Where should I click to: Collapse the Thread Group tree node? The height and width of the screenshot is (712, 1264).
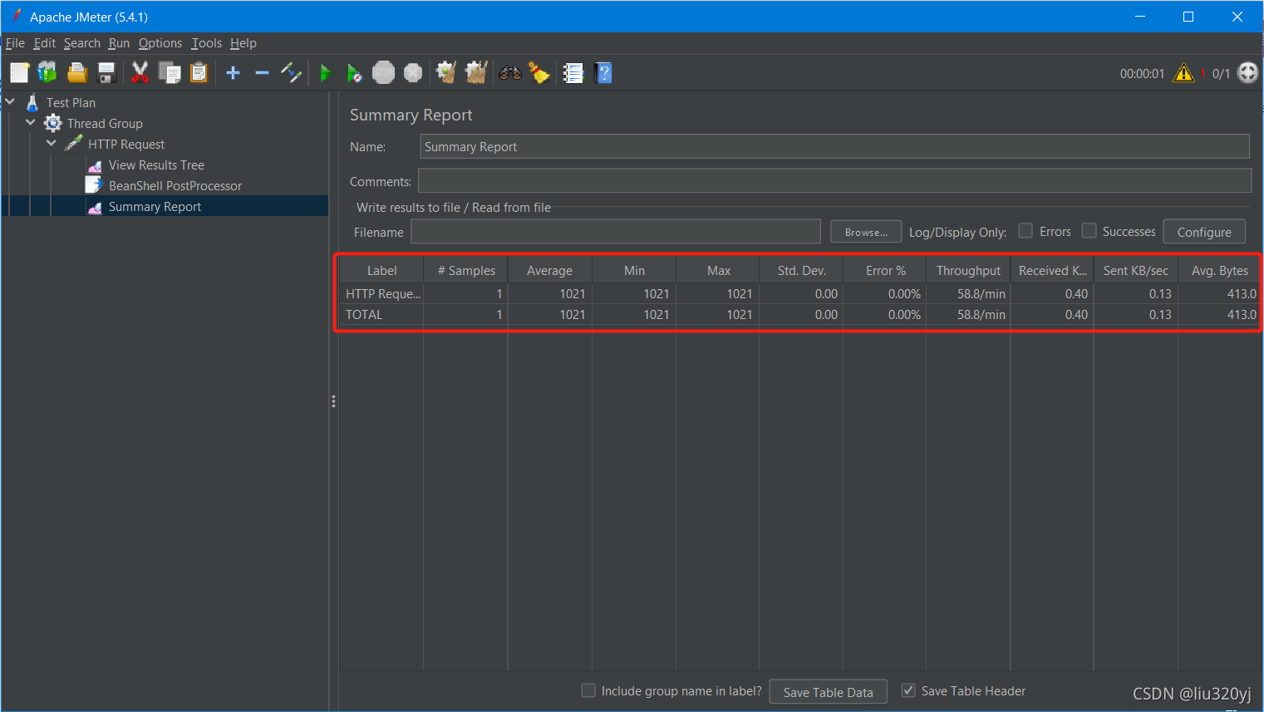(31, 123)
